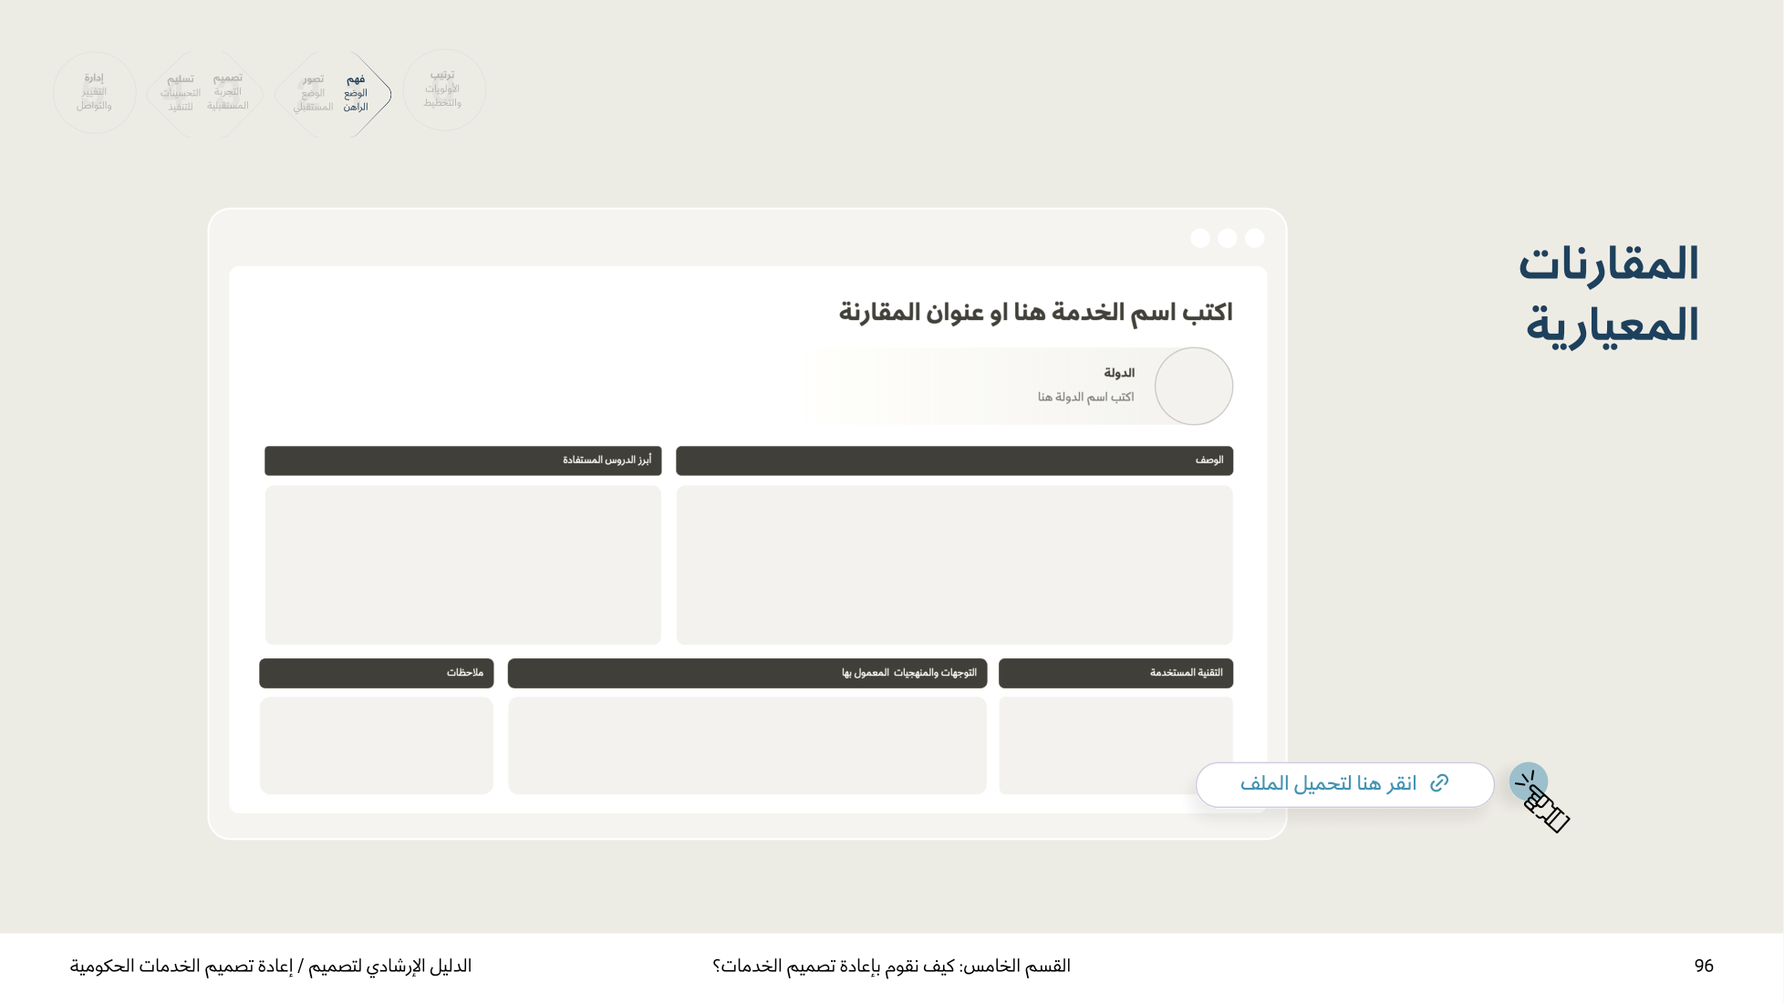Click the chain link icon in download button
Screen dimensions: 1784x1003
click(1439, 783)
